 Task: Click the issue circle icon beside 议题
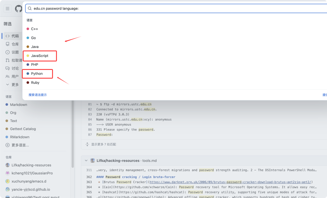tap(8, 52)
